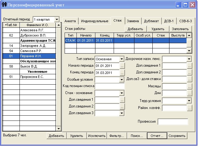199x147 pixels.
Task: Click the ellipsis button next to Начало периода
Action: (122, 66)
